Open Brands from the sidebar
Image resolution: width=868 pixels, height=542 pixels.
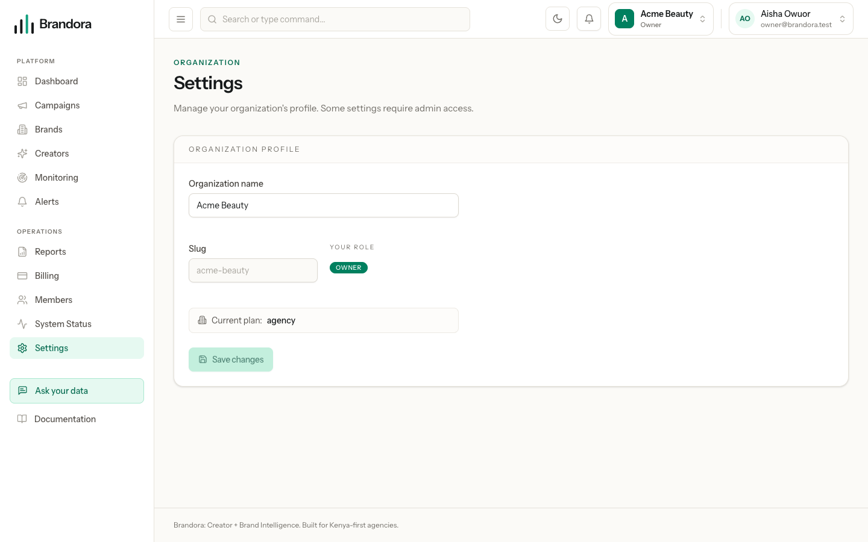click(x=77, y=129)
